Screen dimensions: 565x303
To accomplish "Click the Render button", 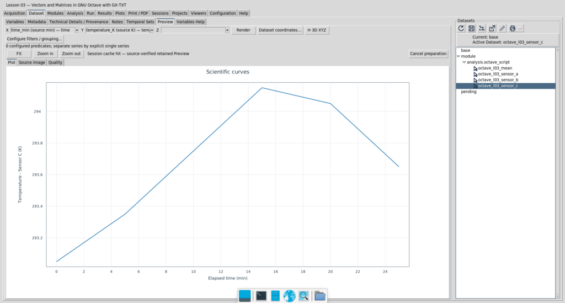I will point(243,30).
